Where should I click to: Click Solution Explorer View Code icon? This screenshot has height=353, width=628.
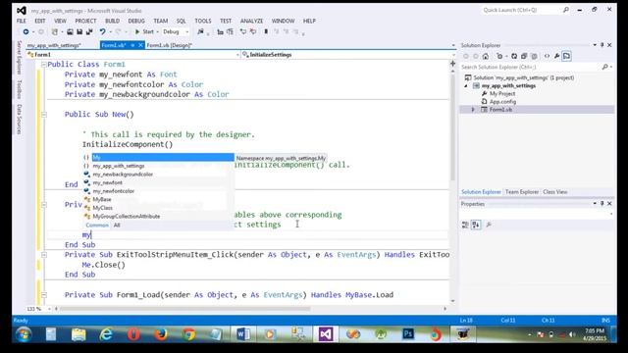coord(548,56)
